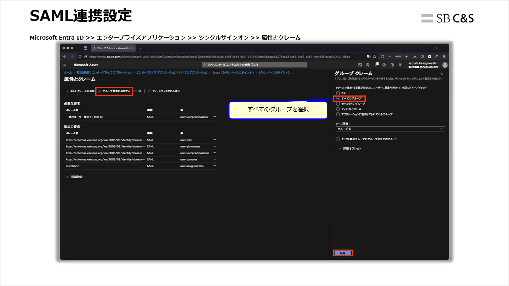Click the 保存 button

(343, 253)
